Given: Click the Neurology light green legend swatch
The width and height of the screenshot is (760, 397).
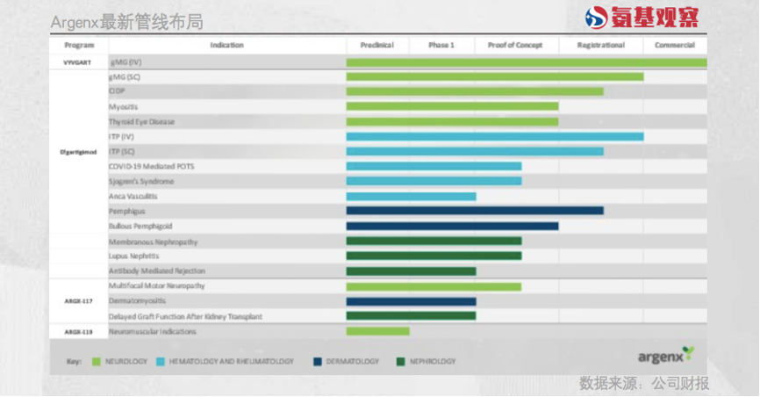Looking at the screenshot, I should [96, 362].
